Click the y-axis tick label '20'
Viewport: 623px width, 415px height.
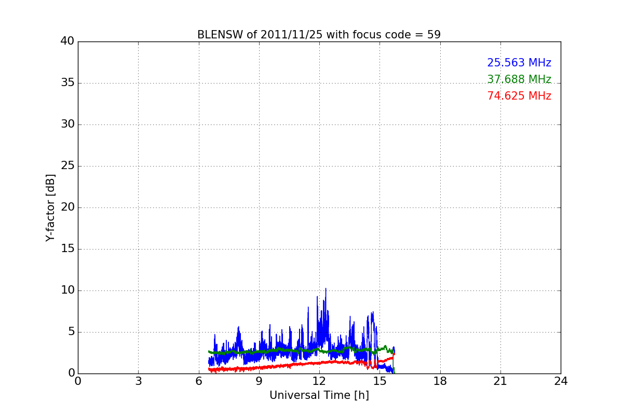(67, 208)
